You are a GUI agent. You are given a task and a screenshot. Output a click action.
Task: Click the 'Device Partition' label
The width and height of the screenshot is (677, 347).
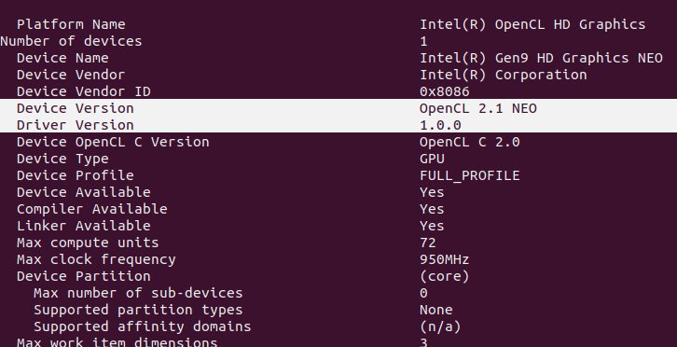(x=84, y=276)
